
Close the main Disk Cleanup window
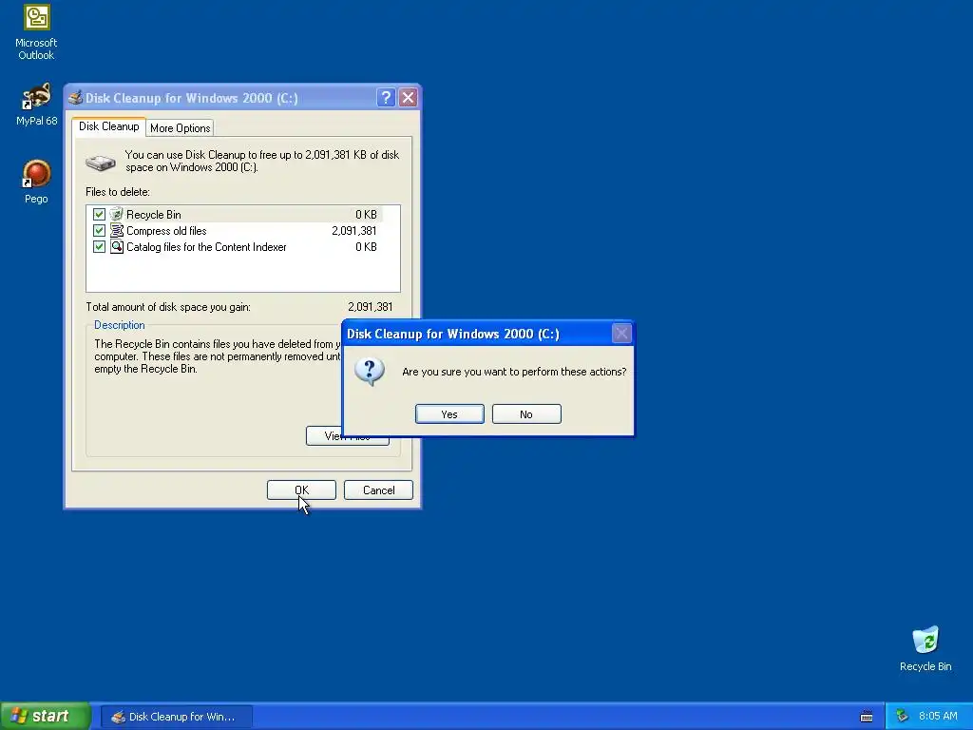(x=408, y=98)
